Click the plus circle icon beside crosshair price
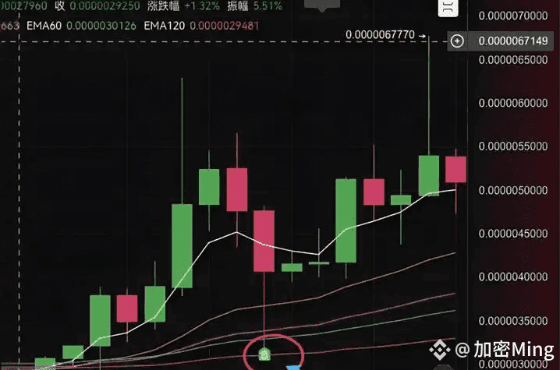 pyautogui.click(x=457, y=41)
